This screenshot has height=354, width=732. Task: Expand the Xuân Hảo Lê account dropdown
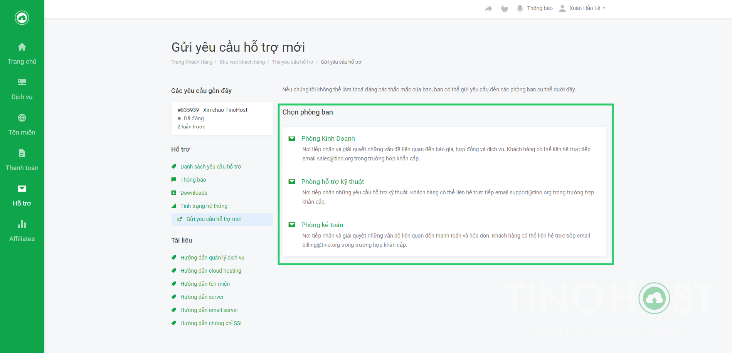584,8
